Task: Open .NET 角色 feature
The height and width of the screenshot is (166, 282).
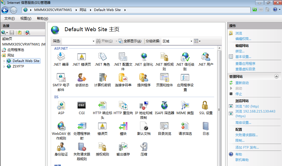Action: tap(102, 57)
